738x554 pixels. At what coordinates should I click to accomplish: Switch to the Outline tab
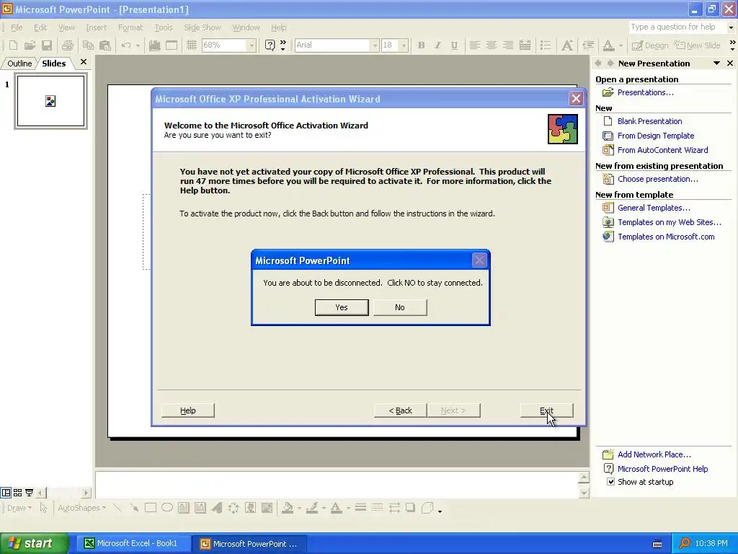19,63
